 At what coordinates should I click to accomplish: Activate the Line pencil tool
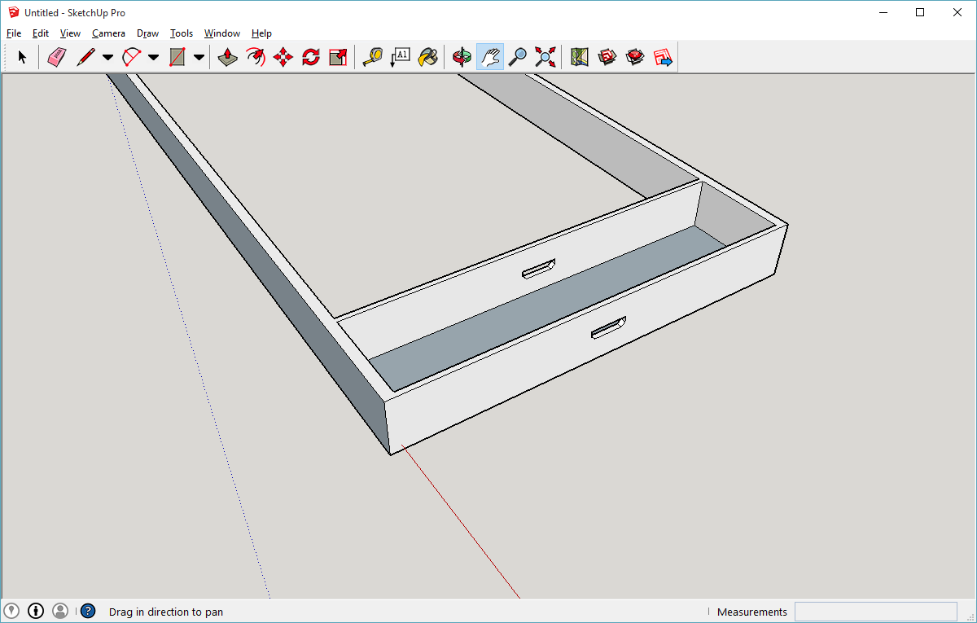(x=85, y=57)
